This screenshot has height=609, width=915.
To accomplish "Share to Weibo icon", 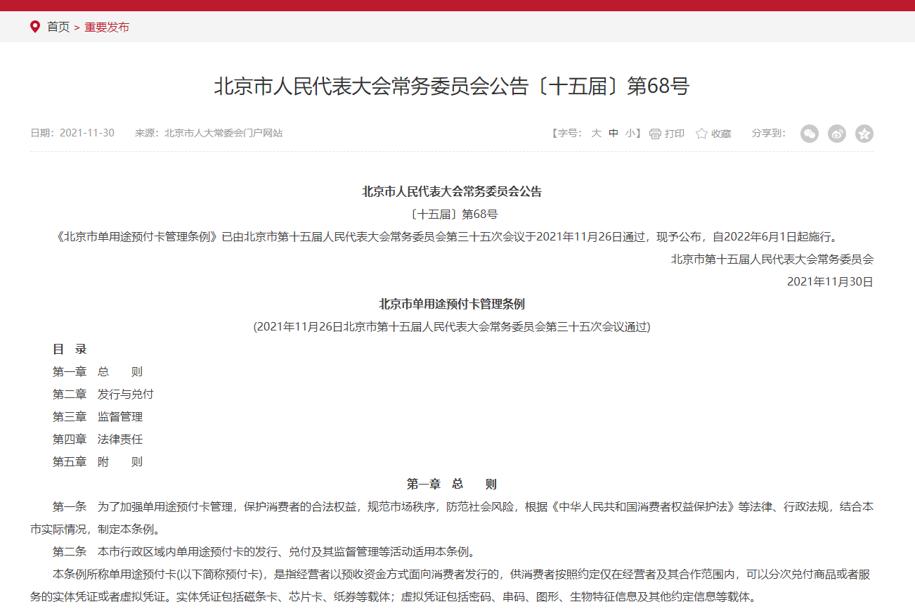I will (x=837, y=134).
